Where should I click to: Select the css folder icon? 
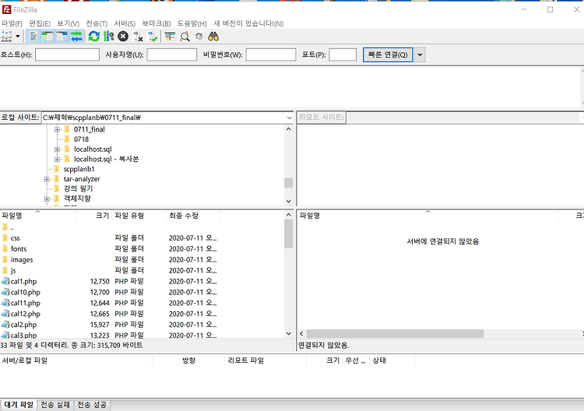[x=5, y=238]
